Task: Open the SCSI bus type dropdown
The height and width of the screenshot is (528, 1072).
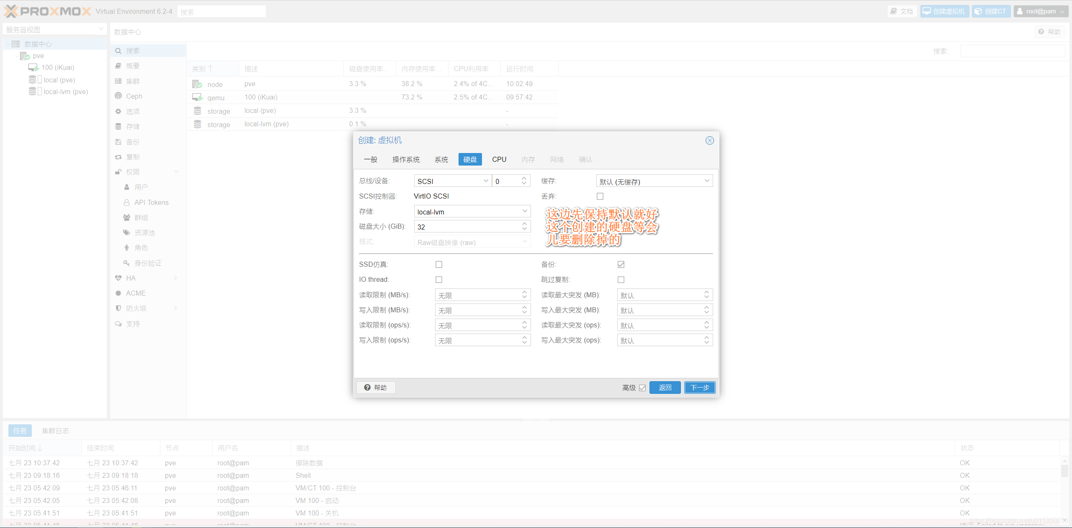Action: click(x=486, y=181)
